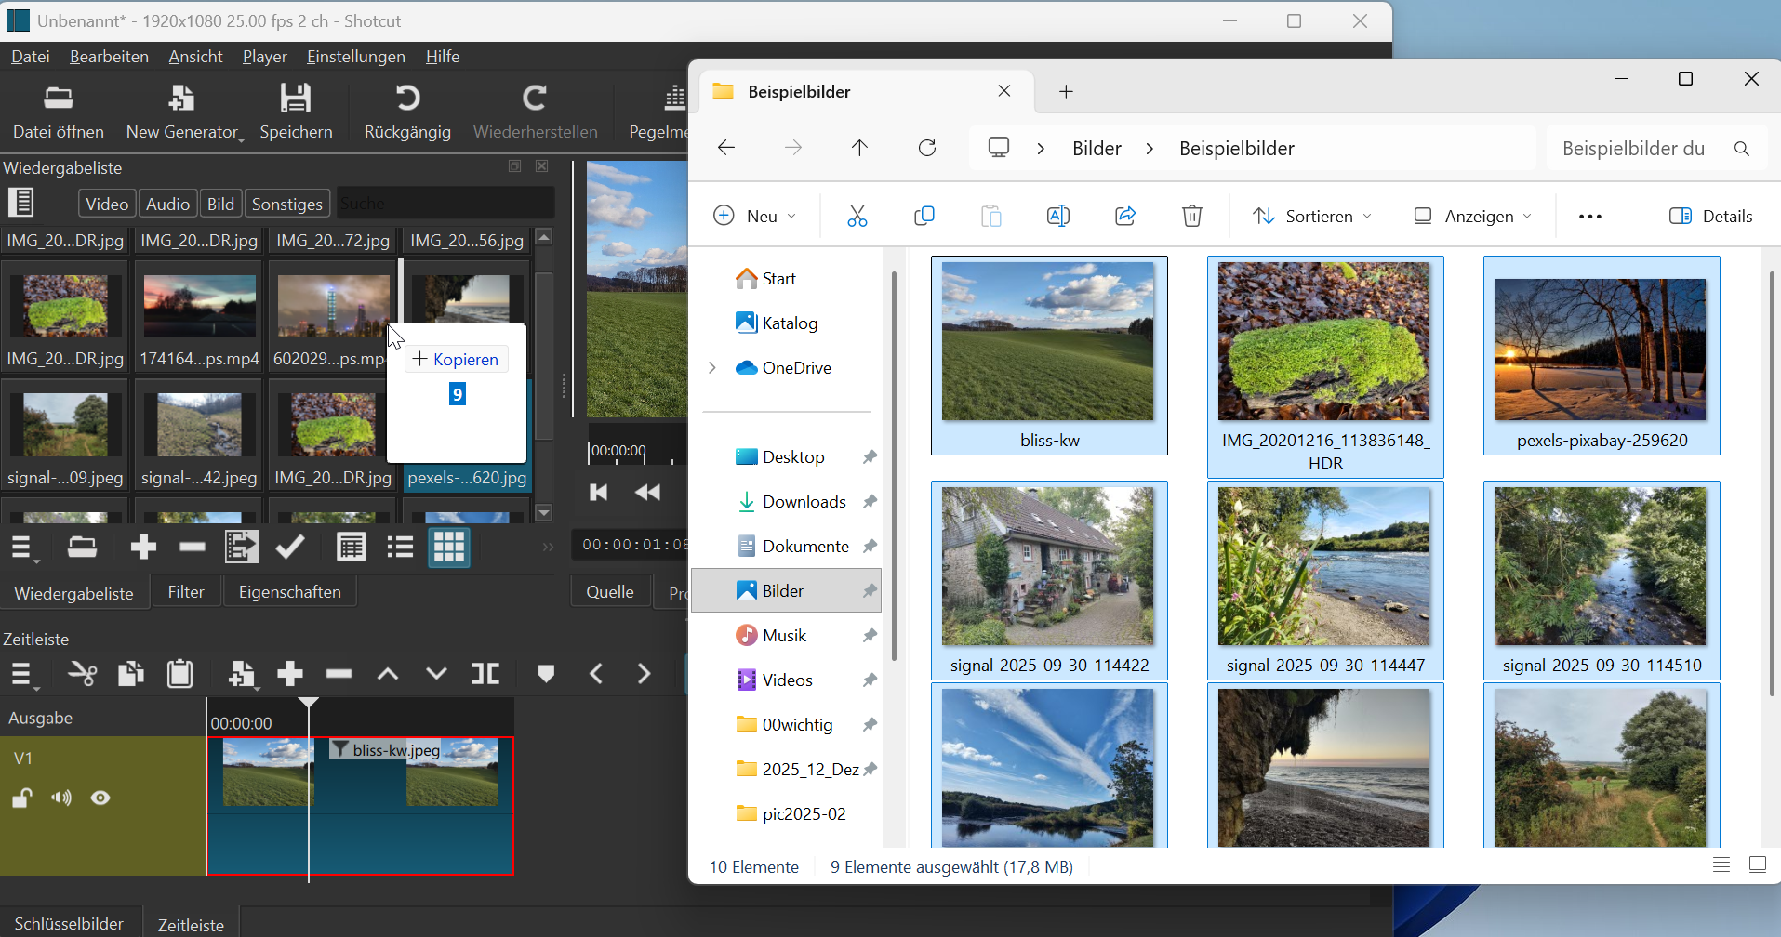Open the Sortieren dropdown
Image resolution: width=1781 pixels, height=937 pixels.
[x=1312, y=217]
